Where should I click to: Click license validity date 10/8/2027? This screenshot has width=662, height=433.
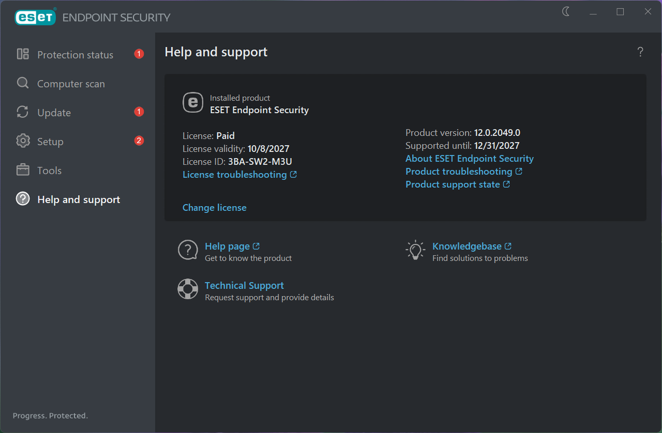point(269,149)
